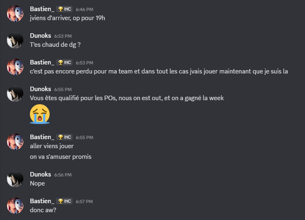Click the 6:57 PM timestamp
This screenshot has height=220, width=305.
pos(84,202)
